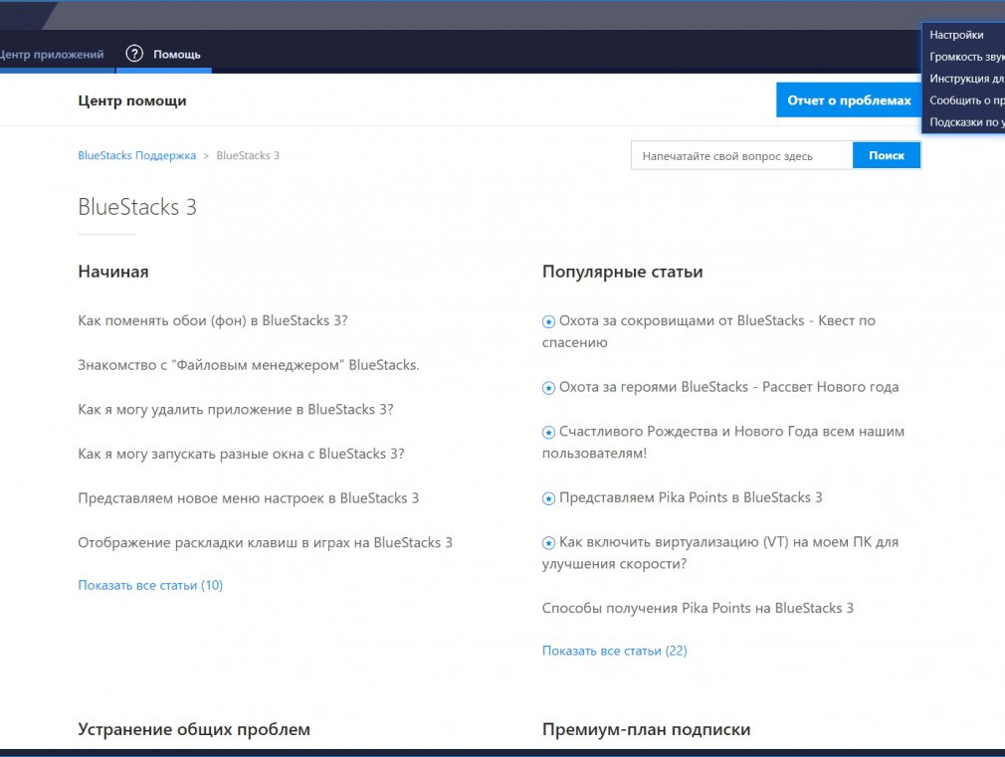Open article Как поменять обои (фон)
This screenshot has height=757, width=1005.
213,320
